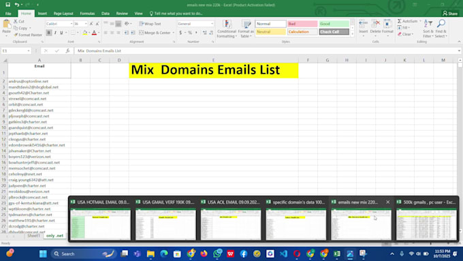
Task: Collapse the ribbon with chevron
Action: pyautogui.click(x=459, y=42)
